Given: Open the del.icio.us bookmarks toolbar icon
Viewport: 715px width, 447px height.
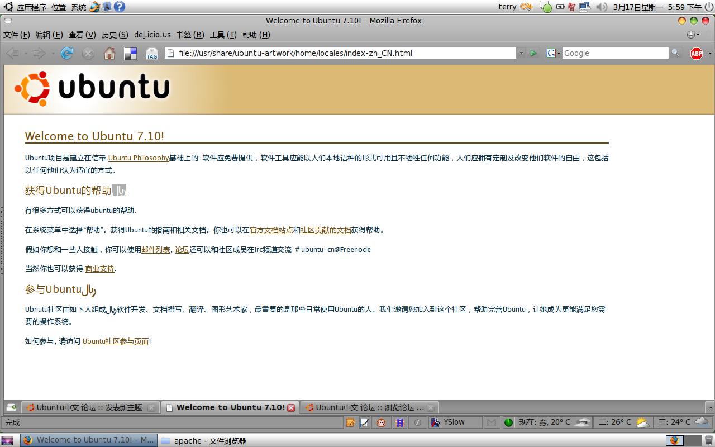Looking at the screenshot, I should [x=130, y=54].
